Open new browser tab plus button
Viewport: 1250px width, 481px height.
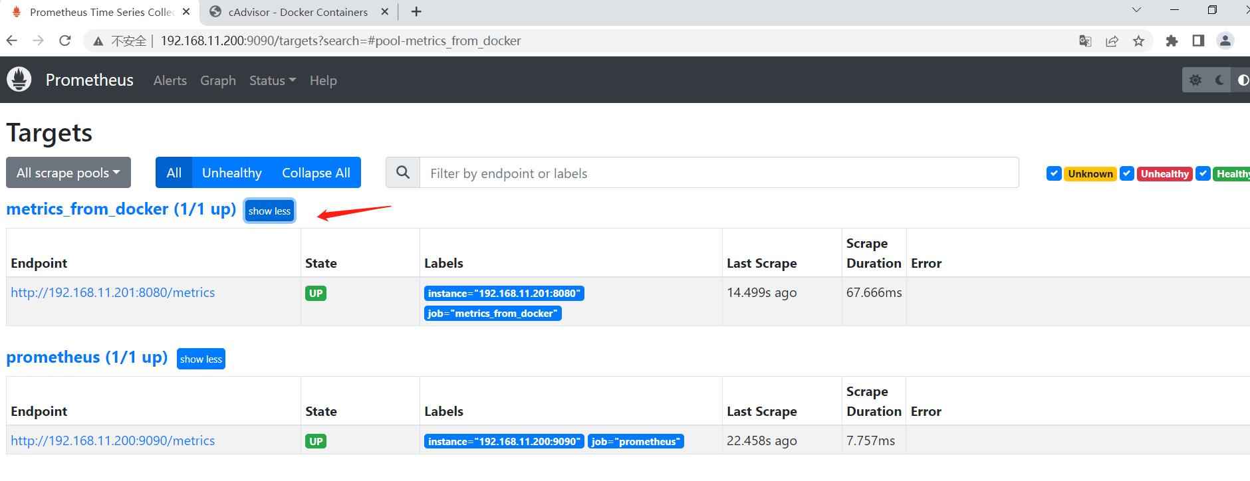tap(416, 12)
